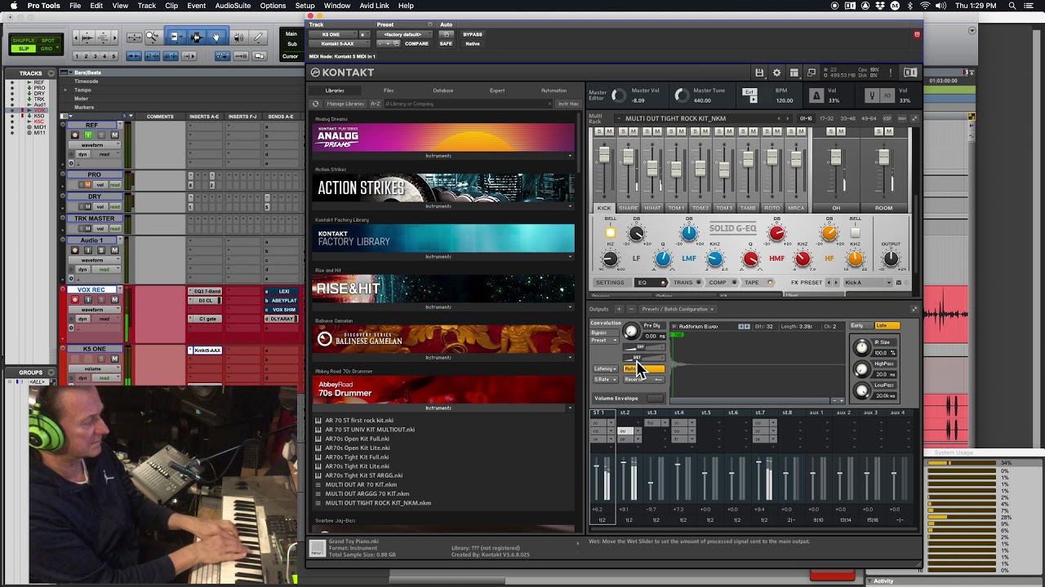Open the Latency dropdown
The width and height of the screenshot is (1045, 587).
coord(605,369)
